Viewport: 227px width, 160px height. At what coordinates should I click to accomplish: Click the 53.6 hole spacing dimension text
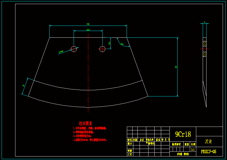(88, 30)
